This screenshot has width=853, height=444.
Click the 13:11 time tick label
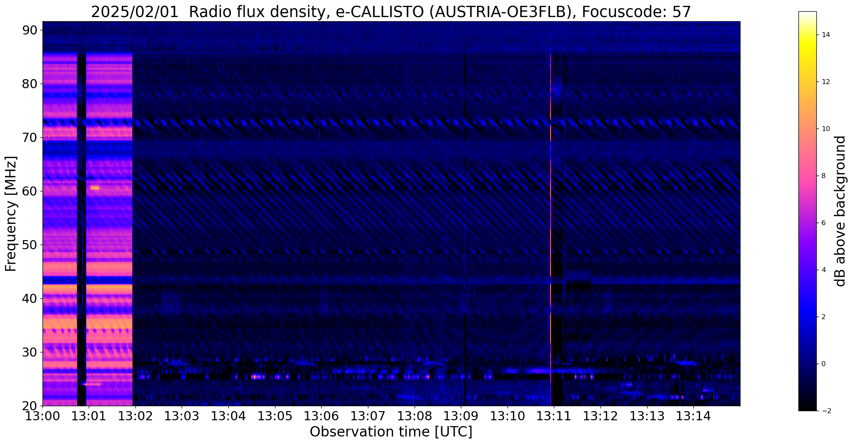(x=554, y=416)
